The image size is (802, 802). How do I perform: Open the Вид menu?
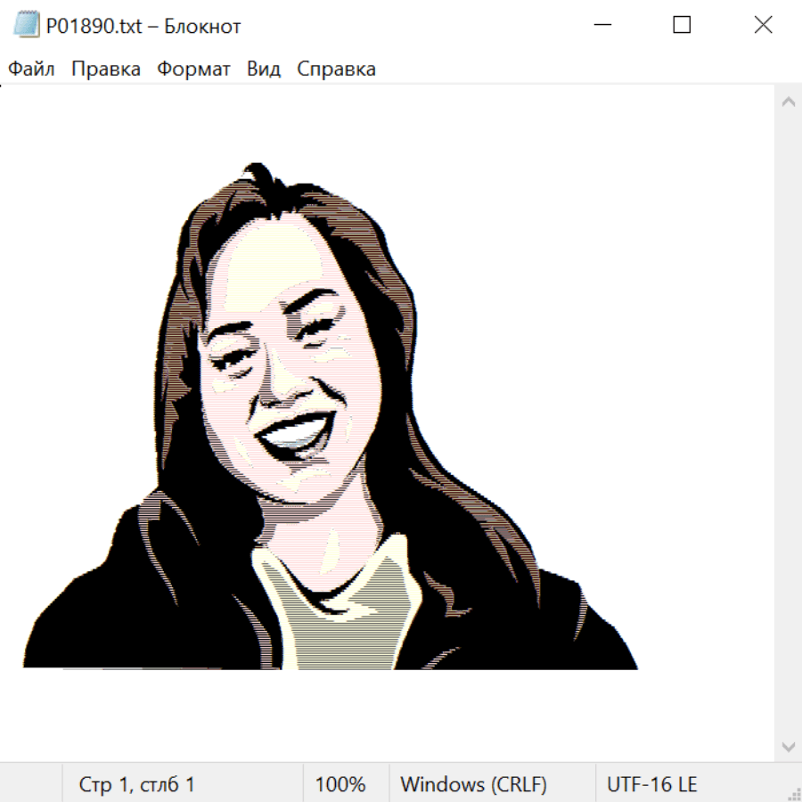[263, 70]
